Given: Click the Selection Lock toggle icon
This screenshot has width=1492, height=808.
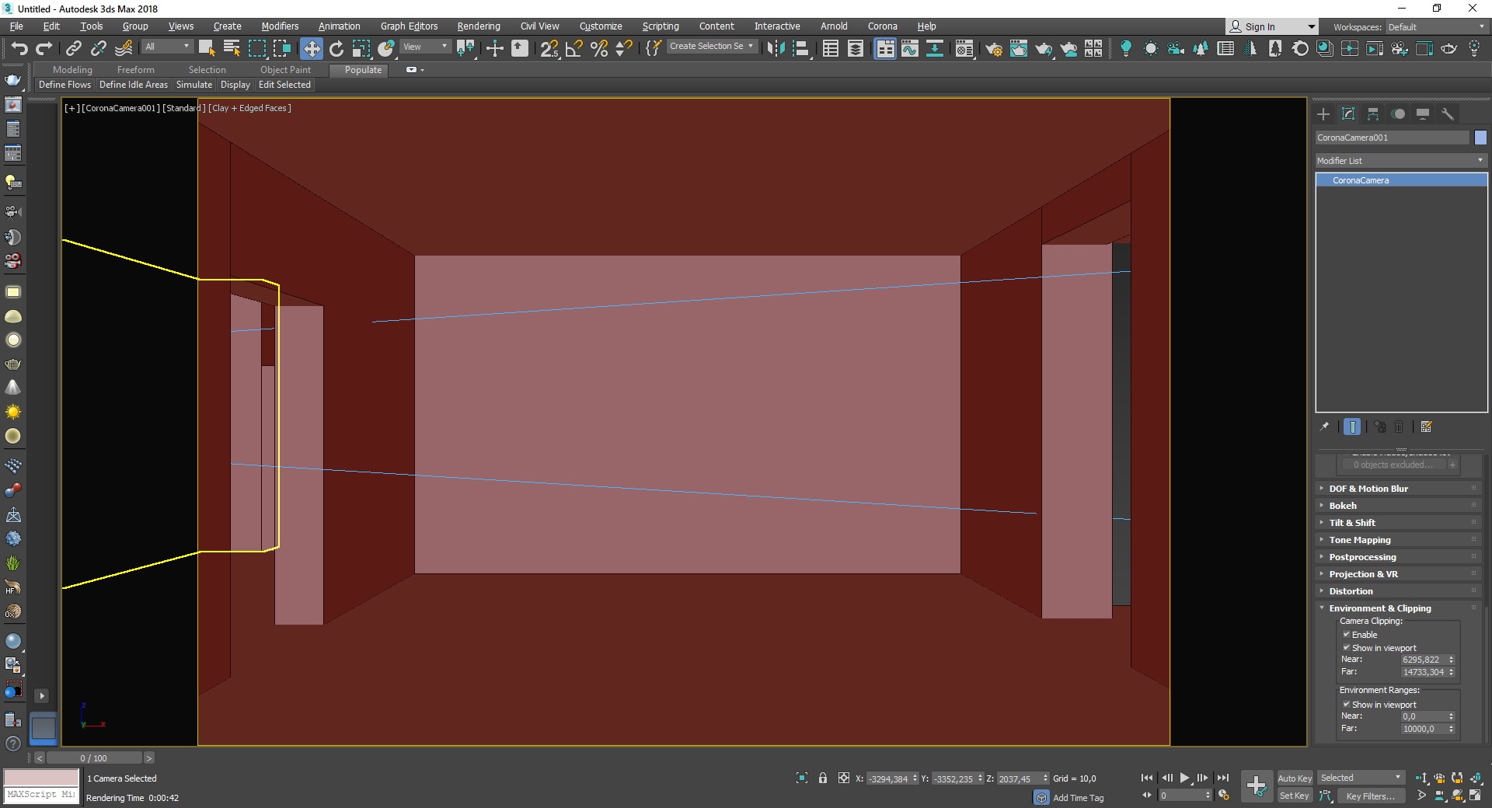Looking at the screenshot, I should pos(823,778).
